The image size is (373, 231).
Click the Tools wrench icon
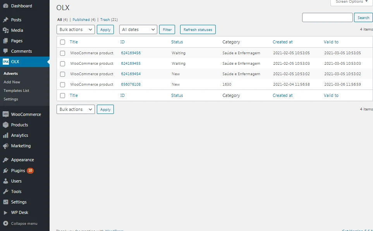[x=6, y=191]
